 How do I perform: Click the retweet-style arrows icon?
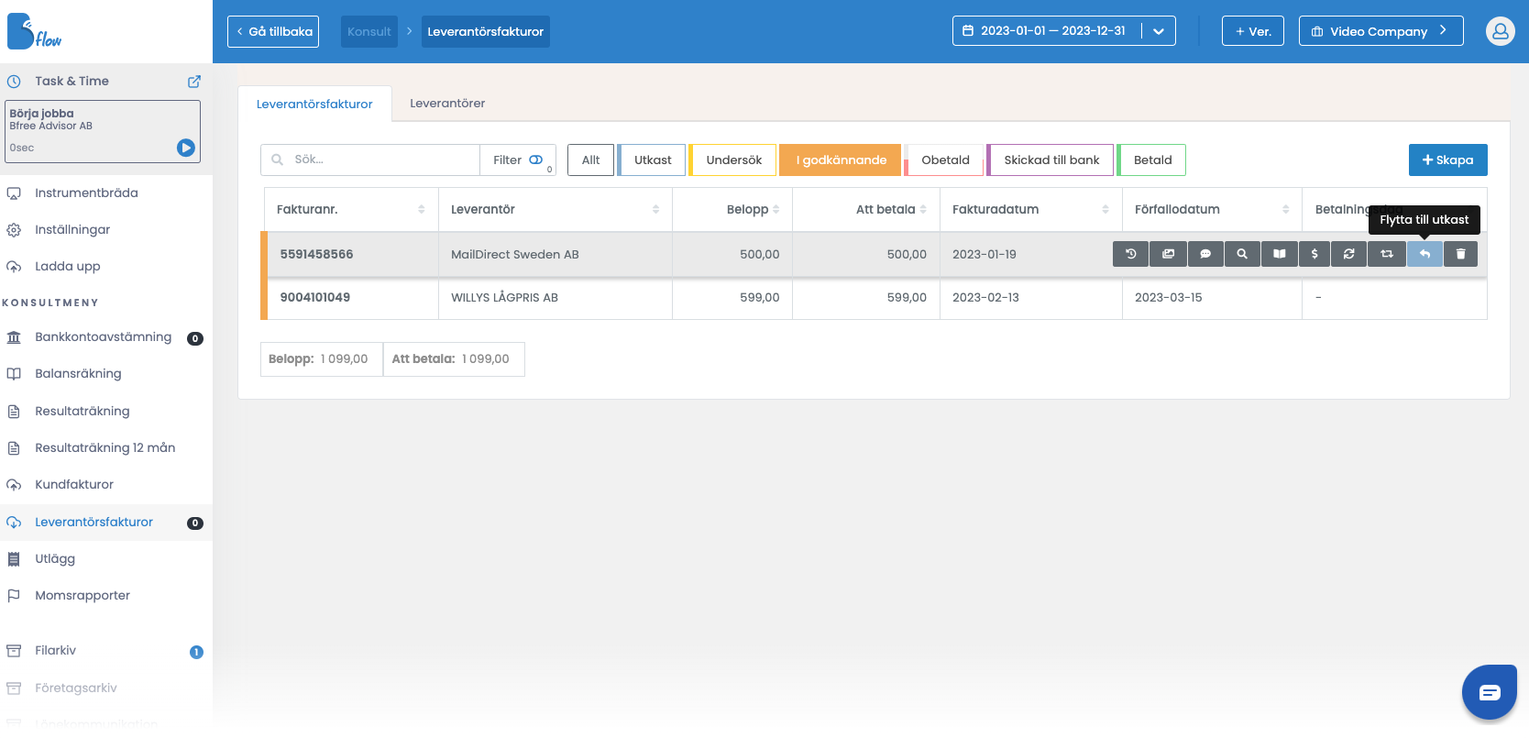point(1387,254)
